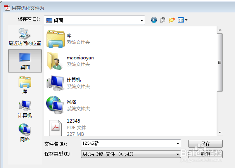
Task: Create a new folder
Action: coord(172,20)
